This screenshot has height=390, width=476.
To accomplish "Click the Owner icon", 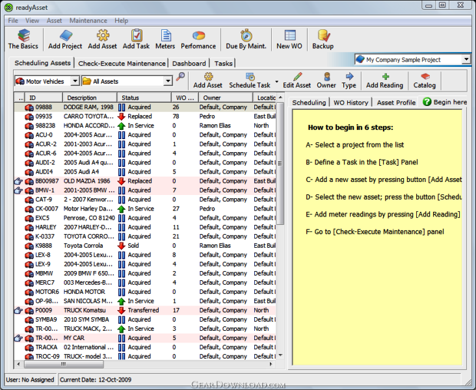I will point(326,81).
